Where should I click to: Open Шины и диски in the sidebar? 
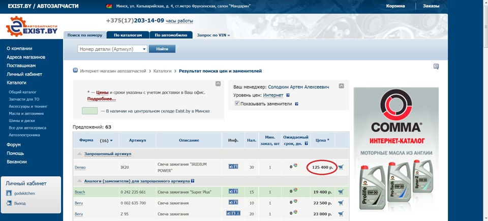pos(22,121)
